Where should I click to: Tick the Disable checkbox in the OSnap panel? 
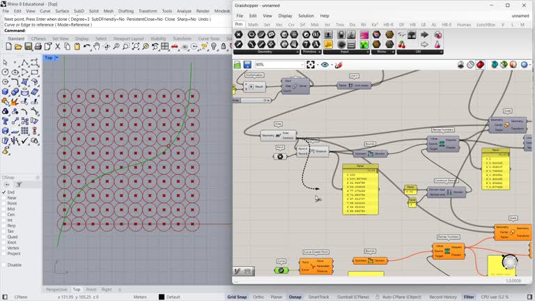pos(3,265)
